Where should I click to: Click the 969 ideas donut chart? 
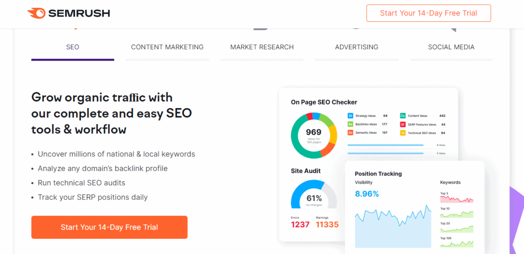tap(314, 135)
